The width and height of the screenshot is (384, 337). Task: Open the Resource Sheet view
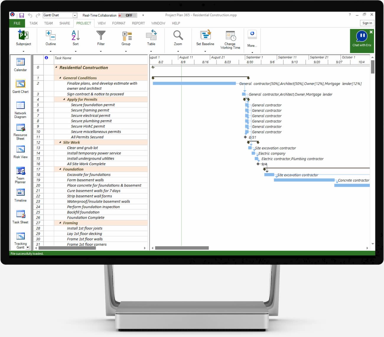pos(20,132)
